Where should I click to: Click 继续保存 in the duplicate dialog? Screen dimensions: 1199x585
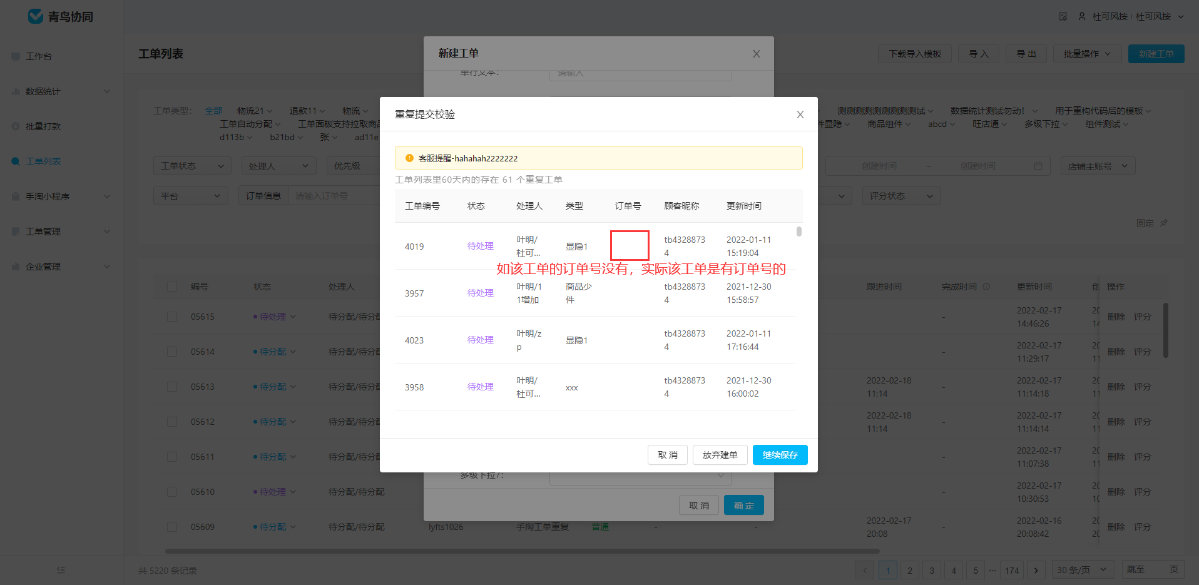coord(780,455)
